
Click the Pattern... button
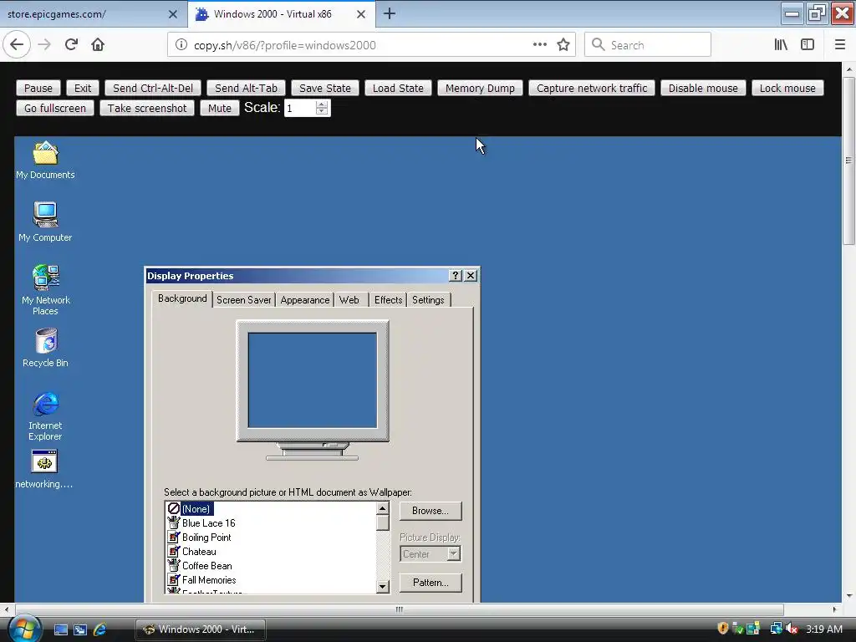coord(431,583)
